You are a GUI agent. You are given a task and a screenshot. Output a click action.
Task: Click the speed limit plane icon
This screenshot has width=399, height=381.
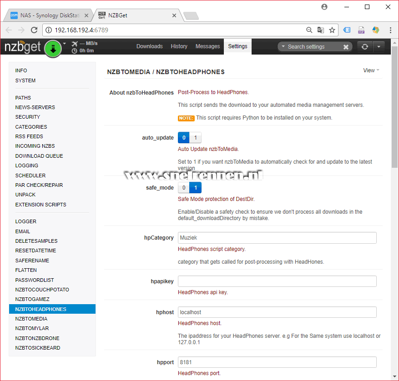tap(74, 44)
